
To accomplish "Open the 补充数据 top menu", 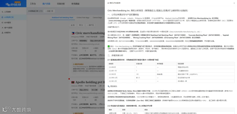I will pyautogui.click(x=75, y=4).
